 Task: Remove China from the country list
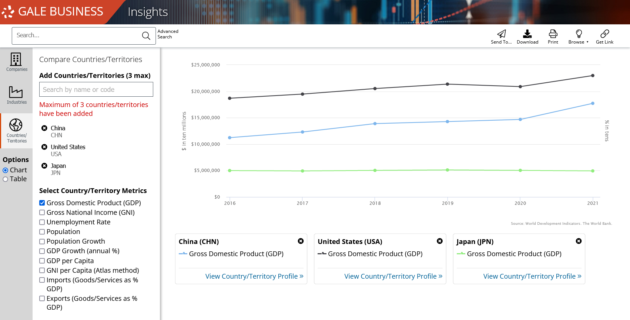point(44,128)
